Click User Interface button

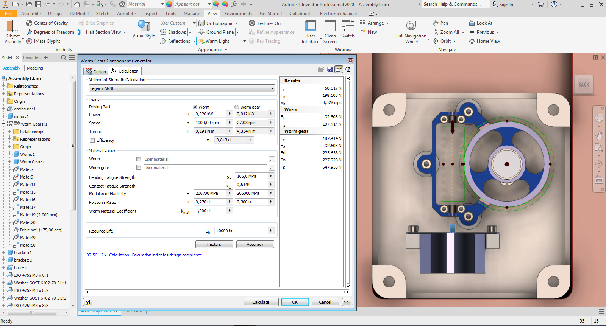pos(311,32)
